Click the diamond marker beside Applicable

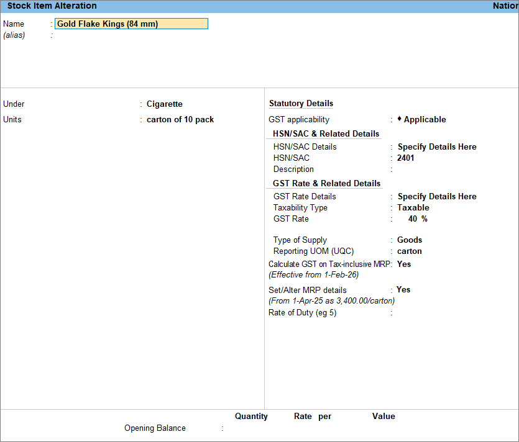[399, 119]
